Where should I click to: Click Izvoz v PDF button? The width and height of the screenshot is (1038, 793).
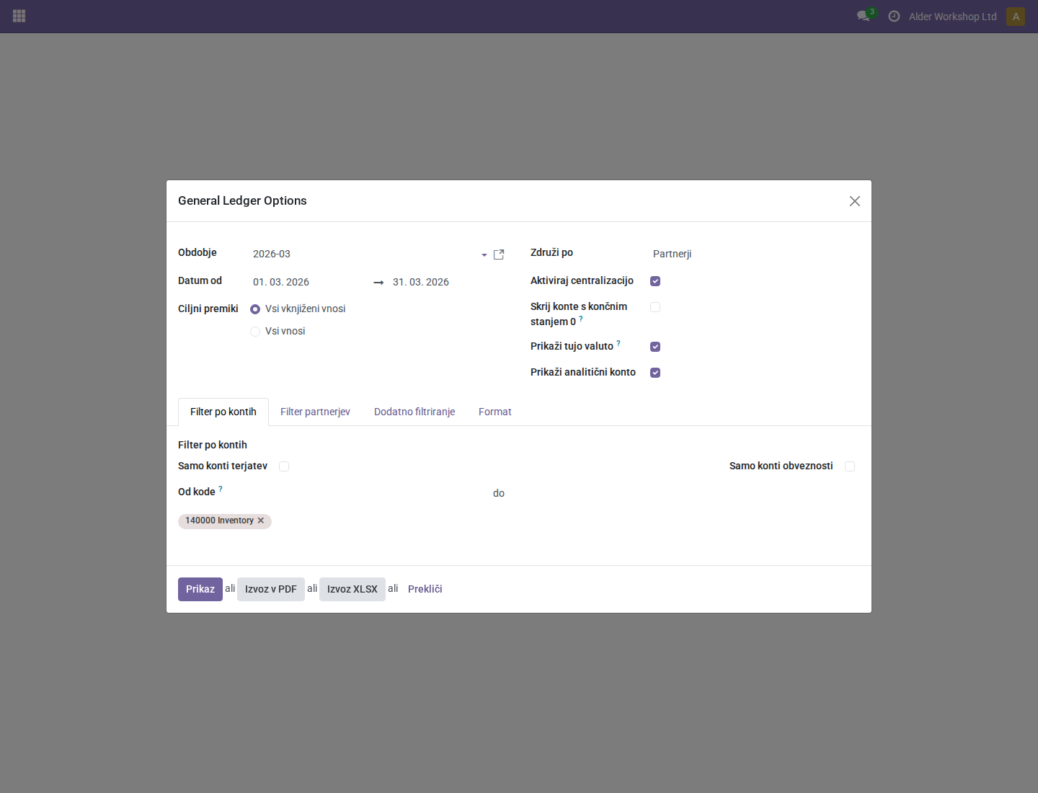(x=271, y=589)
